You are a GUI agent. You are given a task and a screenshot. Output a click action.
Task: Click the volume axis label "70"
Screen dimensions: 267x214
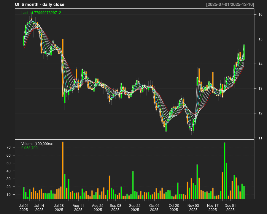[x=8, y=147]
